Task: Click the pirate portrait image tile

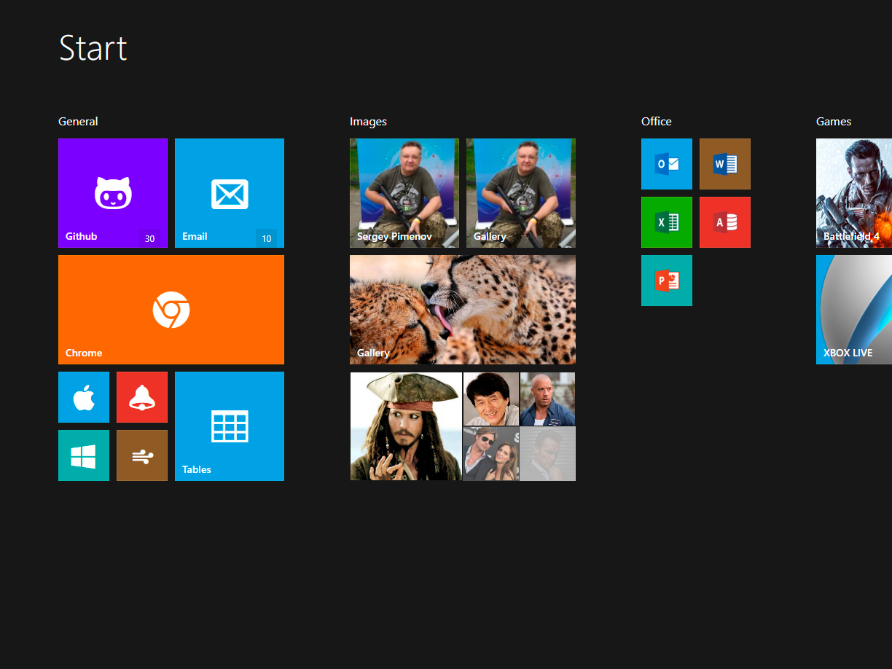Action: point(406,426)
